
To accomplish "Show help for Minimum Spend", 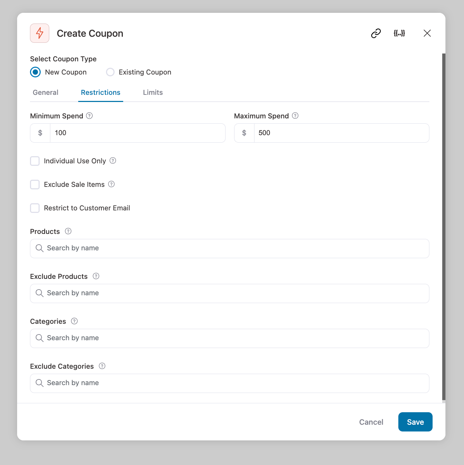I will click(x=90, y=116).
